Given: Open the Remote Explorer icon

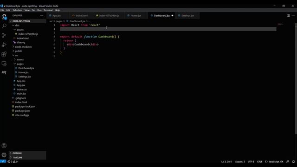Looking at the screenshot, I should (x=4, y=64).
